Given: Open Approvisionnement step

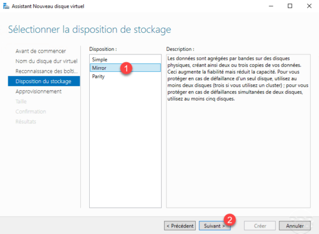Looking at the screenshot, I should [39, 91].
